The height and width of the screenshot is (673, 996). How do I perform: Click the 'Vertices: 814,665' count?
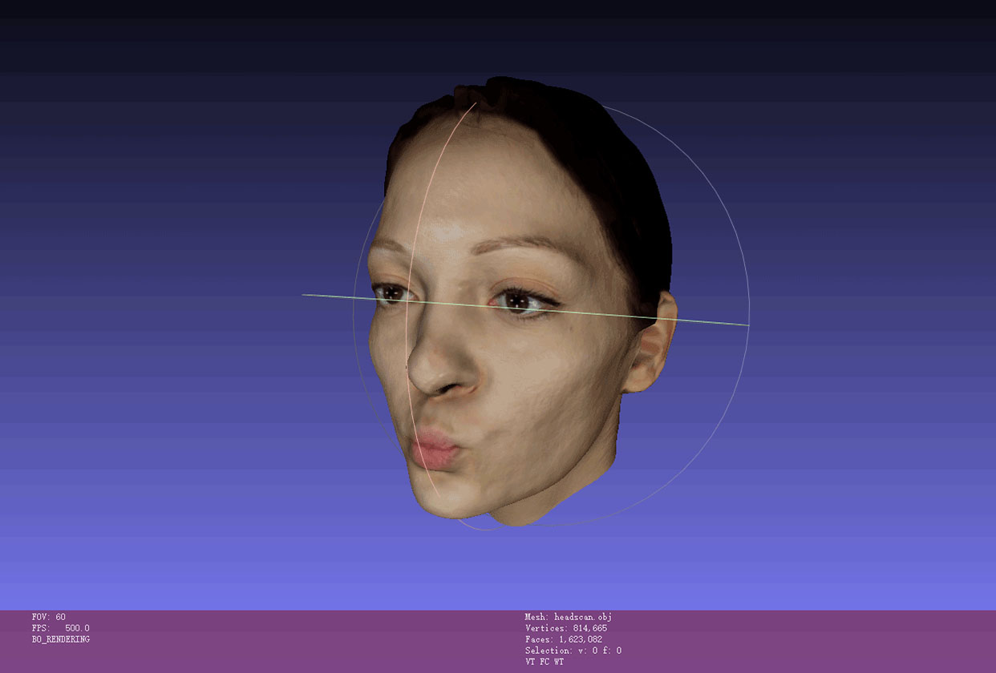point(565,628)
